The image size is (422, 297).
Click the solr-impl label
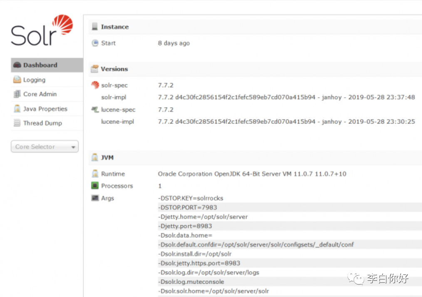pos(114,97)
